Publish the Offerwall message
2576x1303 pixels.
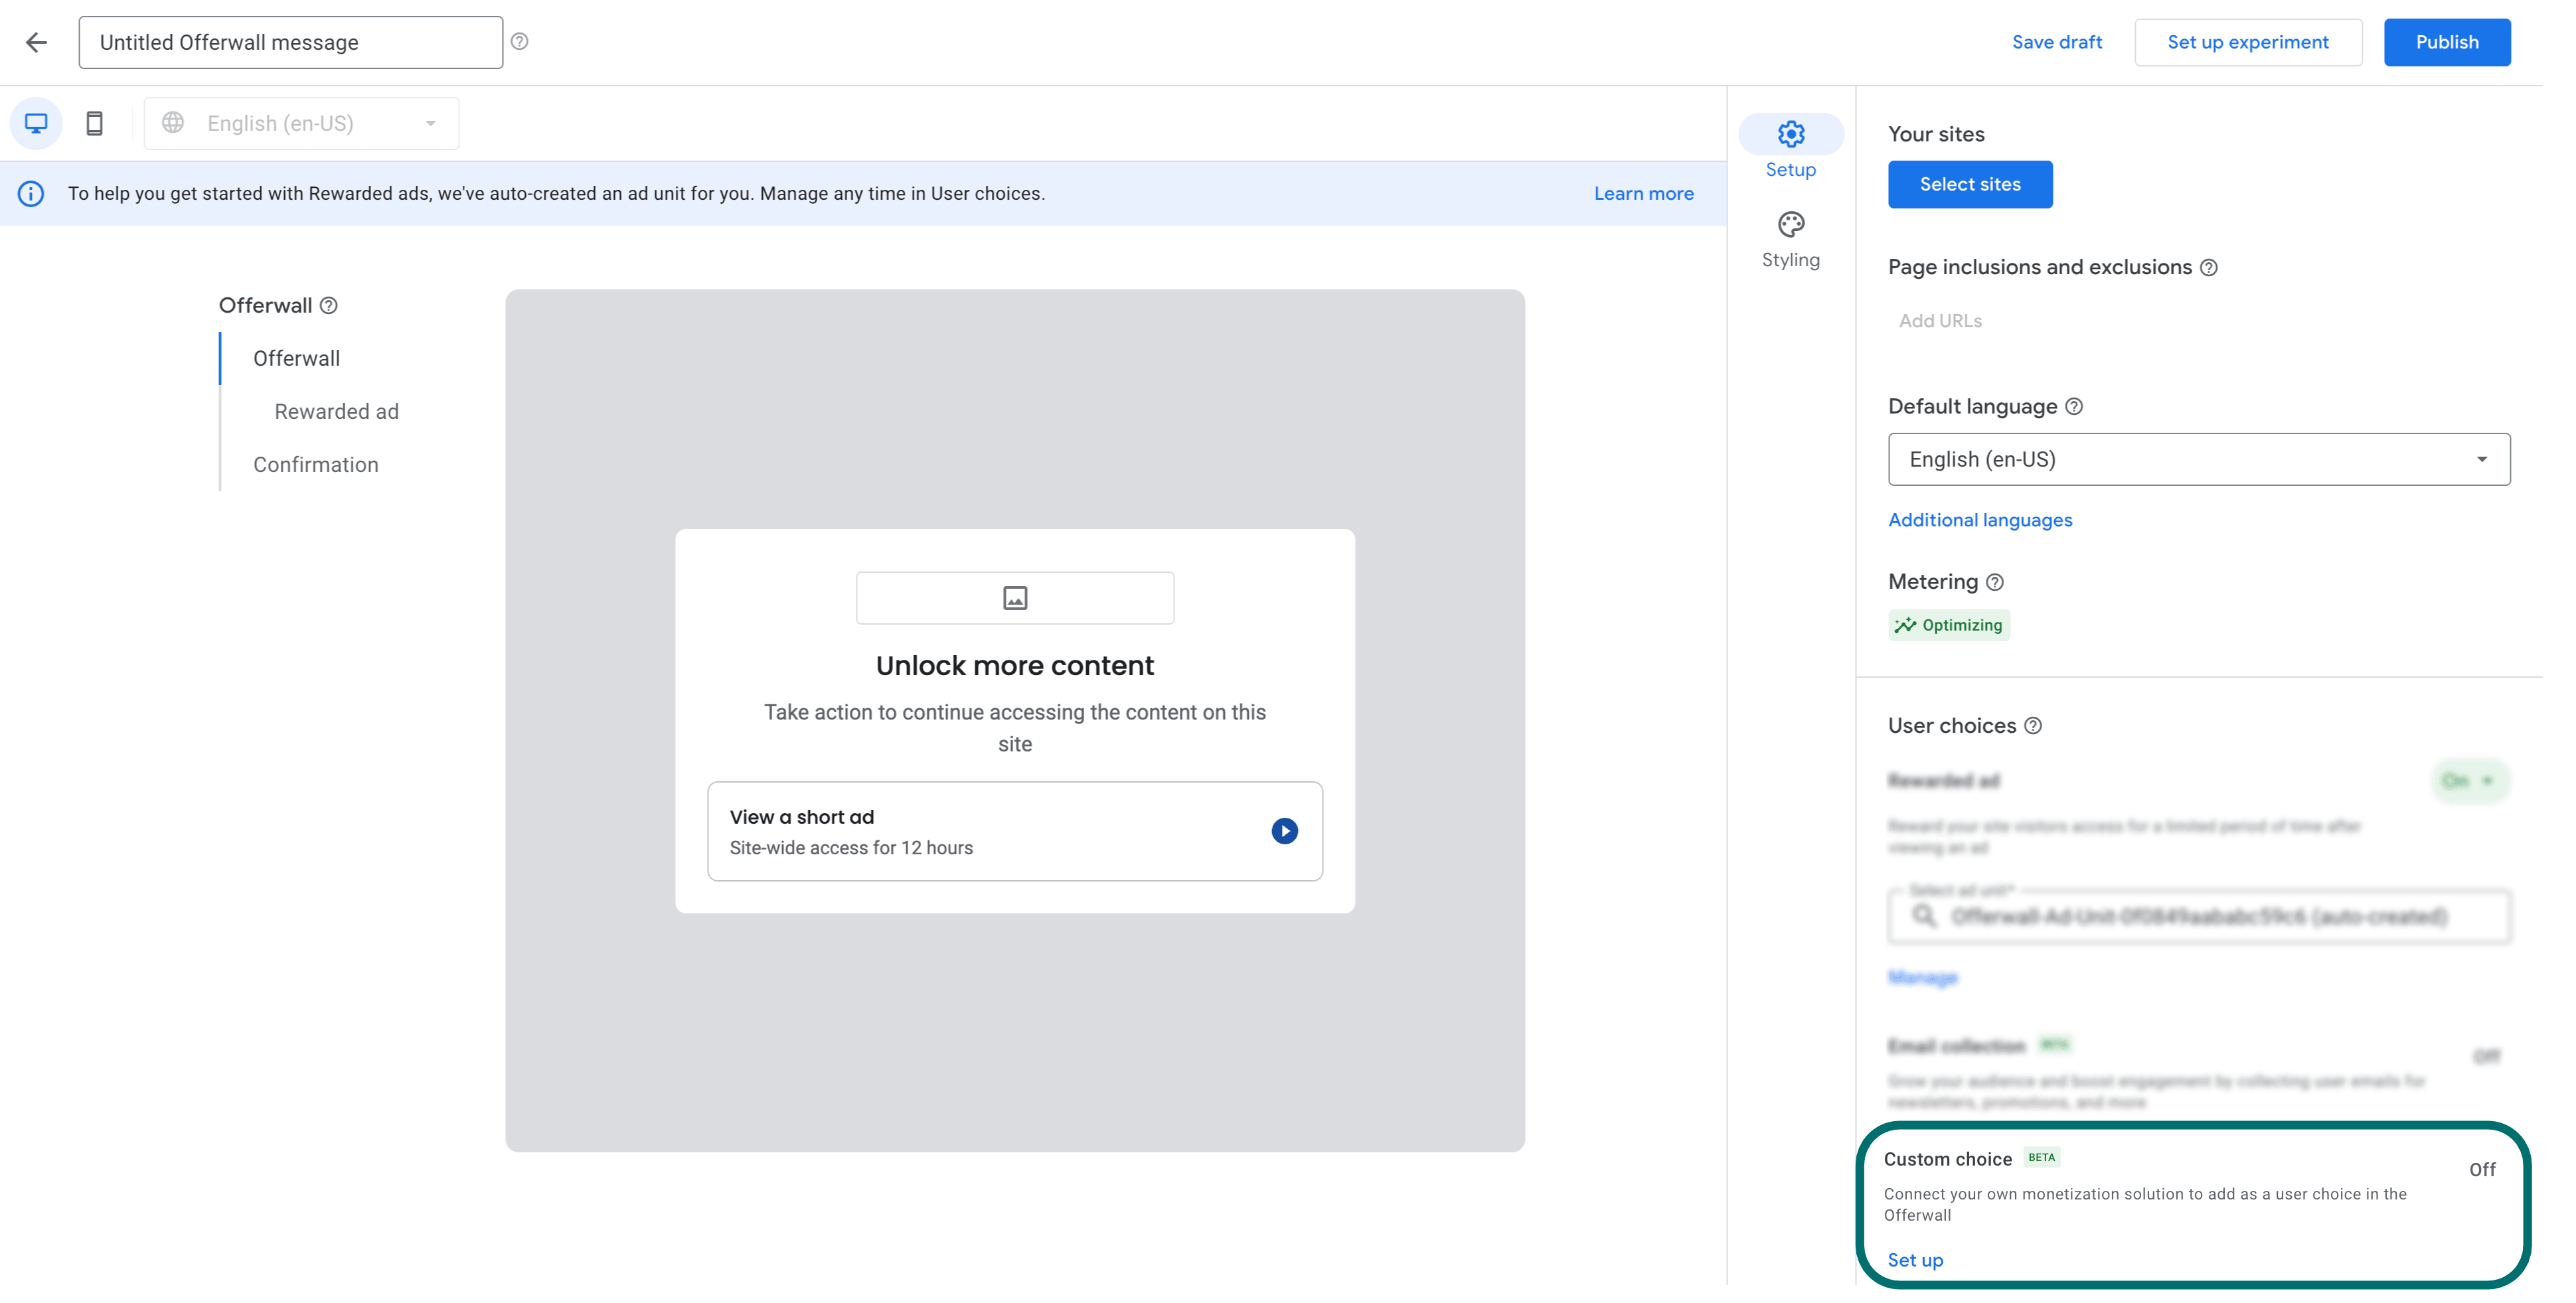coord(2447,42)
